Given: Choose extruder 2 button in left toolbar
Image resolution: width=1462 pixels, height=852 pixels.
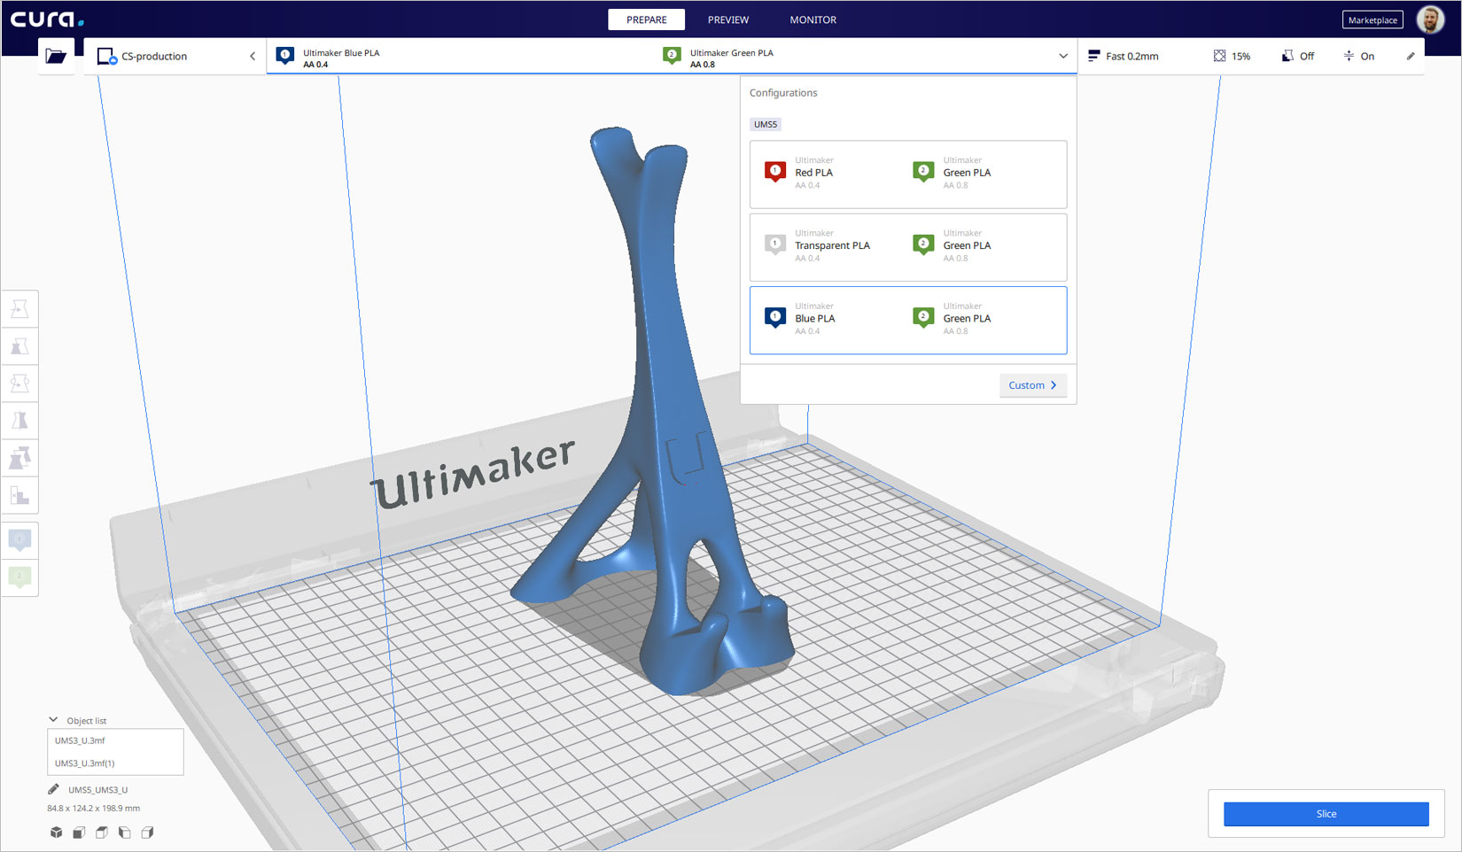Looking at the screenshot, I should [x=19, y=577].
